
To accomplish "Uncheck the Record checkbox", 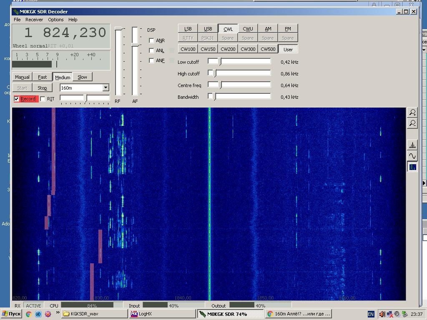I will (17, 99).
